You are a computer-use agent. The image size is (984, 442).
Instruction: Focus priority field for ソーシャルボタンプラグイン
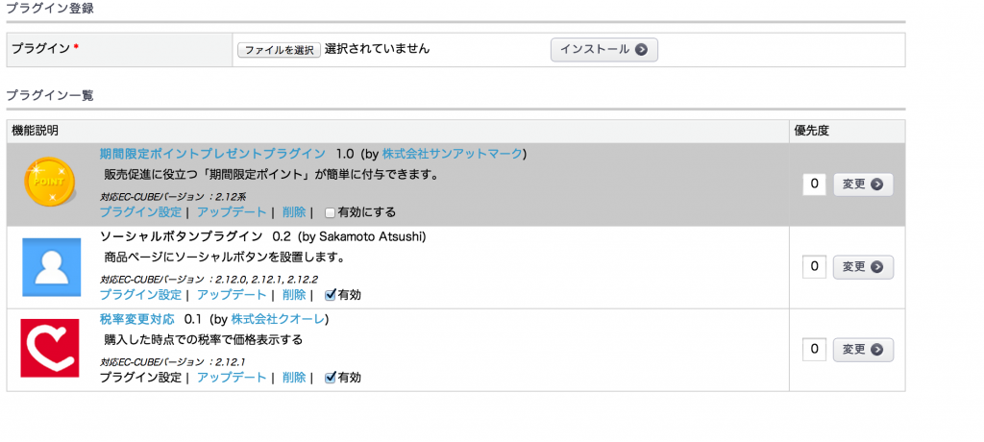[x=814, y=267]
